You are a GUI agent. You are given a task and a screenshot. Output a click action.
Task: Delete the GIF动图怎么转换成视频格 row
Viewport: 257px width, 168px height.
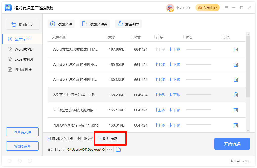point(236,110)
